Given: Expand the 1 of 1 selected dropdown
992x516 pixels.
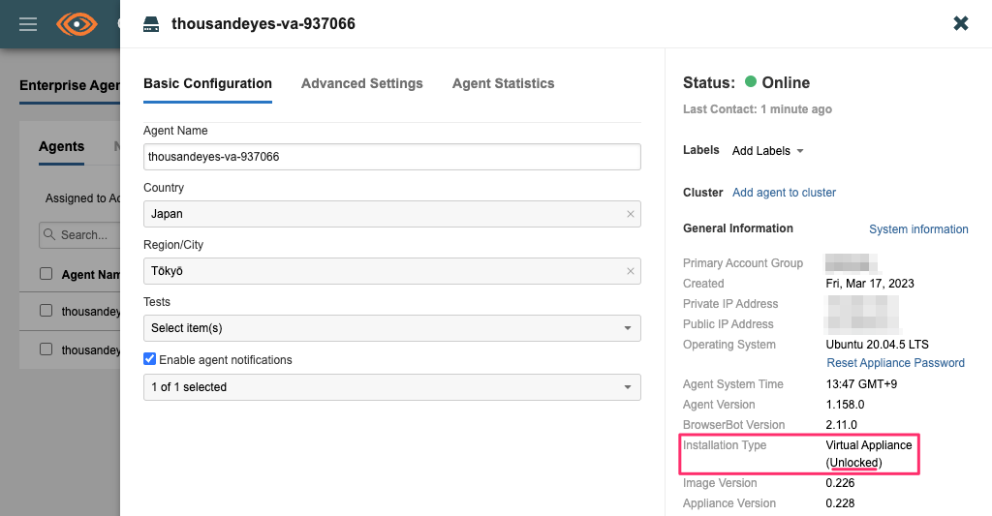Looking at the screenshot, I should click(392, 387).
